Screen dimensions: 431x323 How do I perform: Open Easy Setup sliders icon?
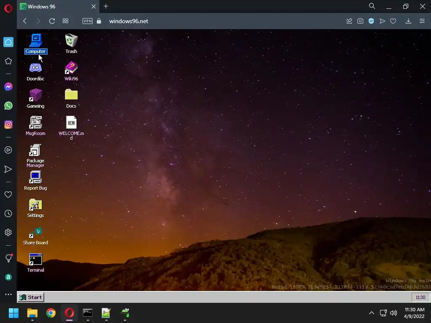(422, 21)
